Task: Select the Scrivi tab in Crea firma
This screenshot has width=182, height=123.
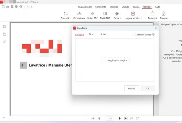Action: (103, 34)
